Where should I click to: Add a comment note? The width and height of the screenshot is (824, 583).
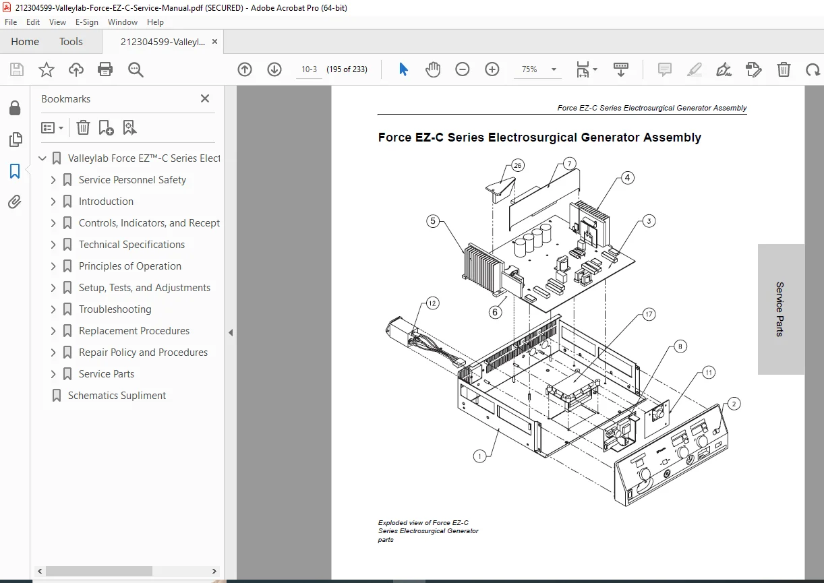[665, 69]
